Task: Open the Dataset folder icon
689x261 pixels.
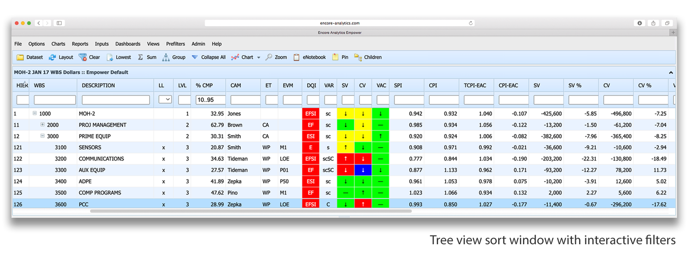Action: [20, 57]
